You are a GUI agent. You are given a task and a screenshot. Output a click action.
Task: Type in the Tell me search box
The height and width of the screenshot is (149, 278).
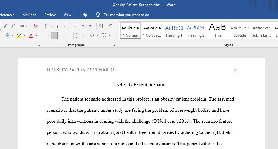(127, 15)
